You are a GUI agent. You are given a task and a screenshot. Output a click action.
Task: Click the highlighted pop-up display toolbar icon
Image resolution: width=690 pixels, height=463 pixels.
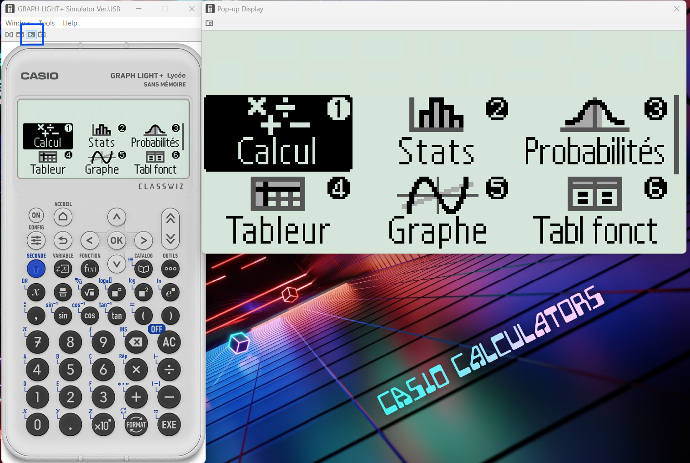coord(31,35)
